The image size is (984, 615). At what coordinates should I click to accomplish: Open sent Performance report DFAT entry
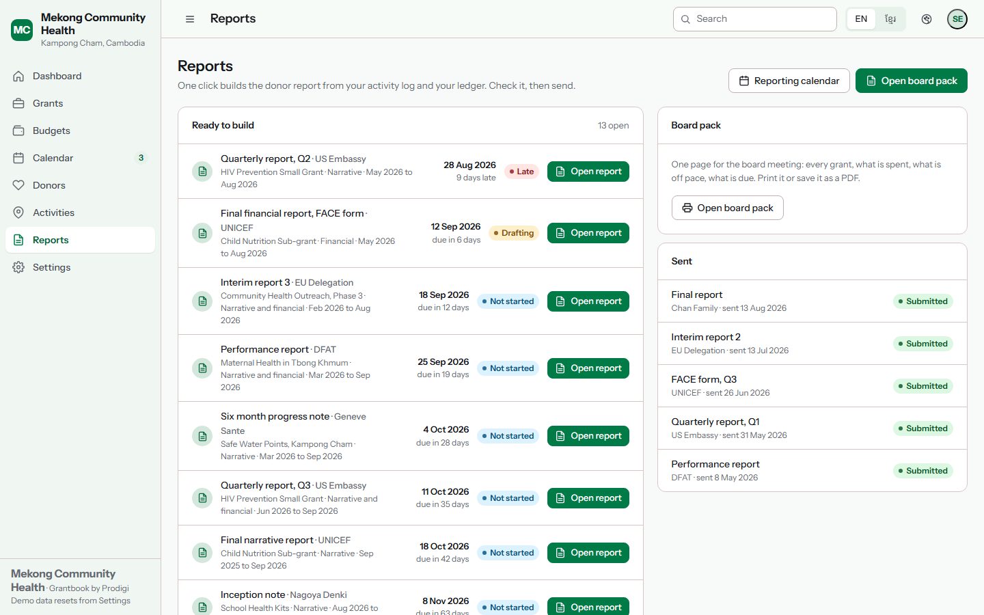812,471
